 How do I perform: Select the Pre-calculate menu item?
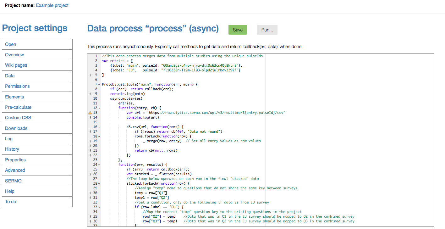(37, 107)
